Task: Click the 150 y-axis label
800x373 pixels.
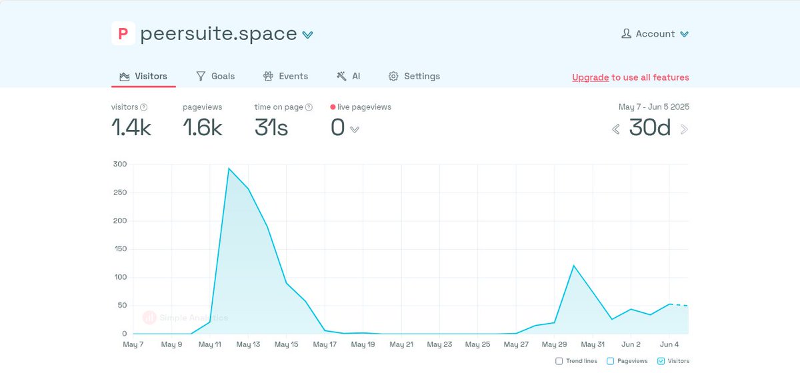Action: point(120,249)
